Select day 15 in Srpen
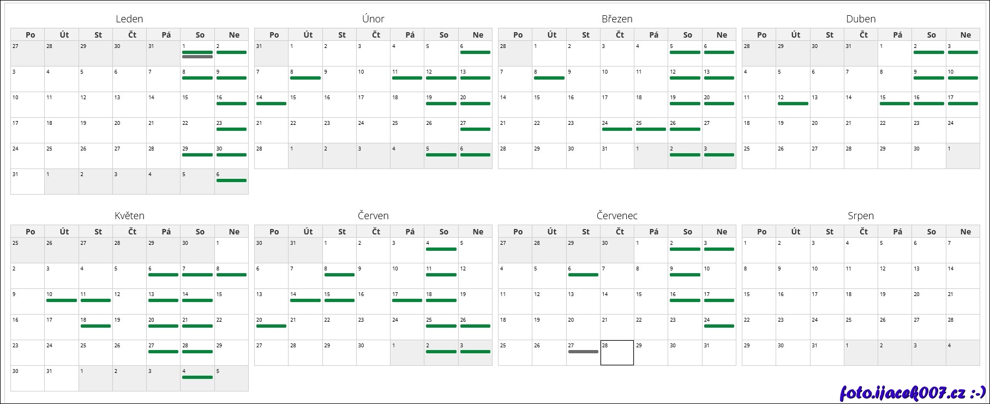 click(x=759, y=302)
